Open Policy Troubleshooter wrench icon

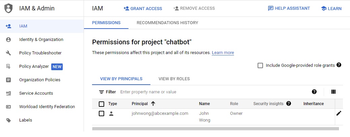coord(9,53)
